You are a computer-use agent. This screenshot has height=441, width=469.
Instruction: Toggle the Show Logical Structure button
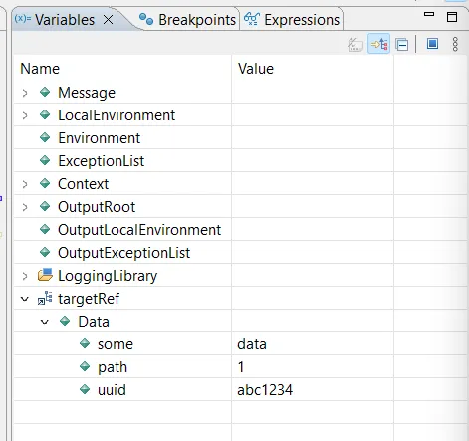(379, 44)
